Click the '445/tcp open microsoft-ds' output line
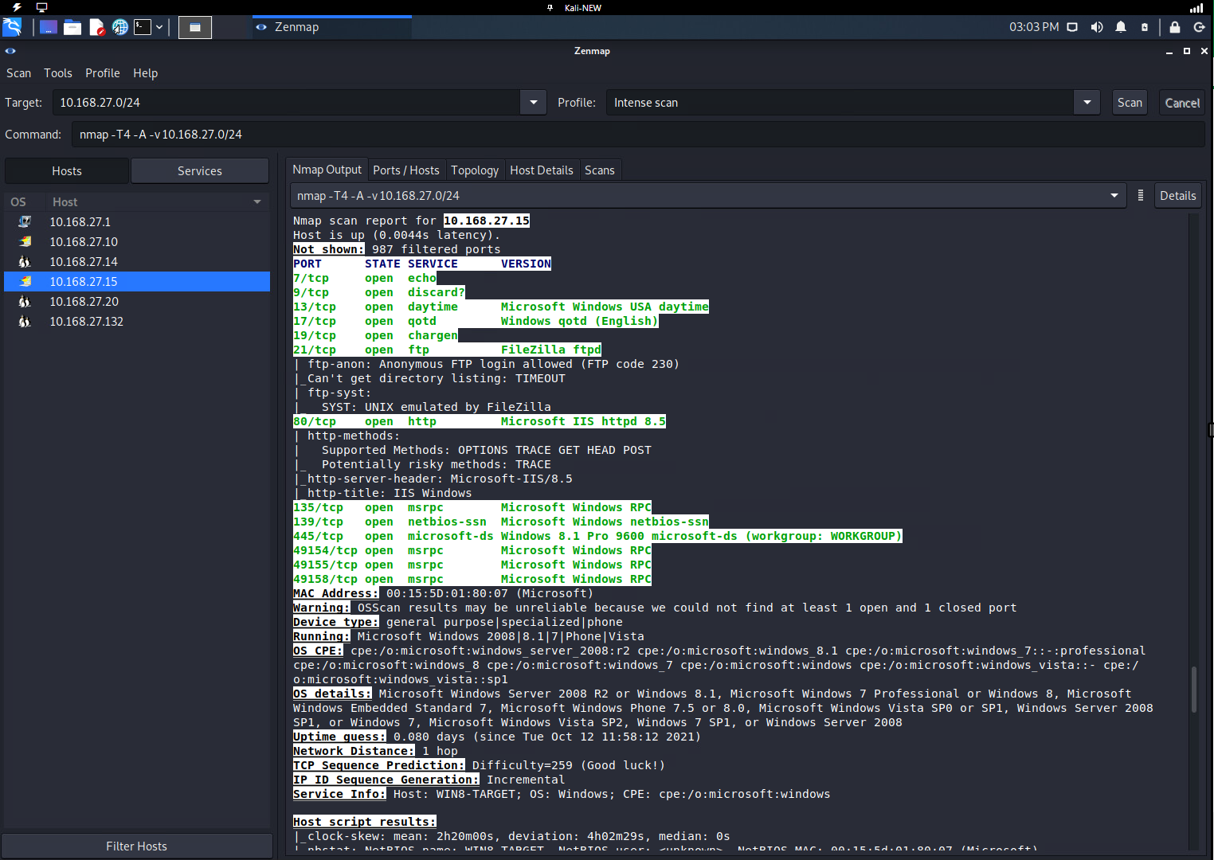This screenshot has height=860, width=1214. pos(597,536)
